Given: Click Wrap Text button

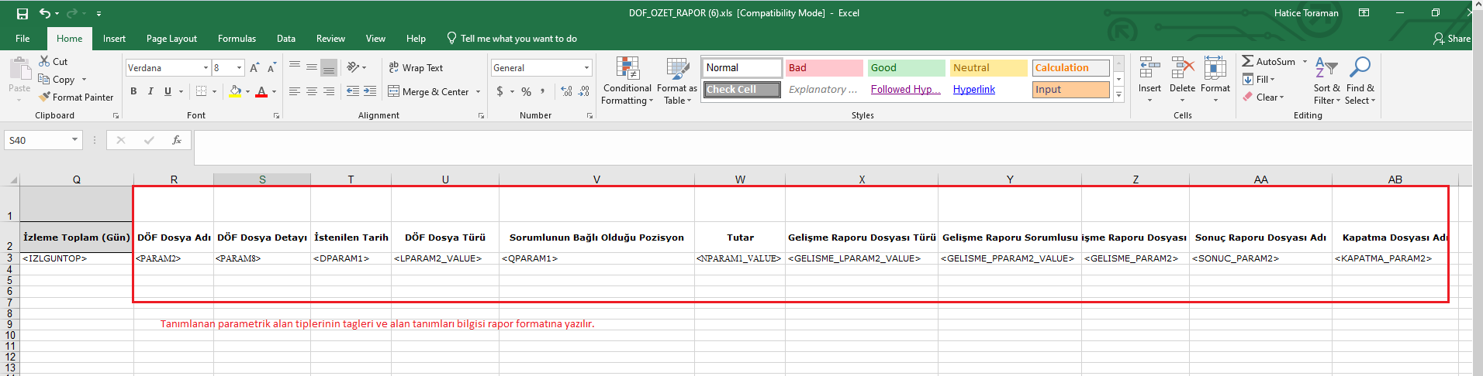Looking at the screenshot, I should [416, 67].
